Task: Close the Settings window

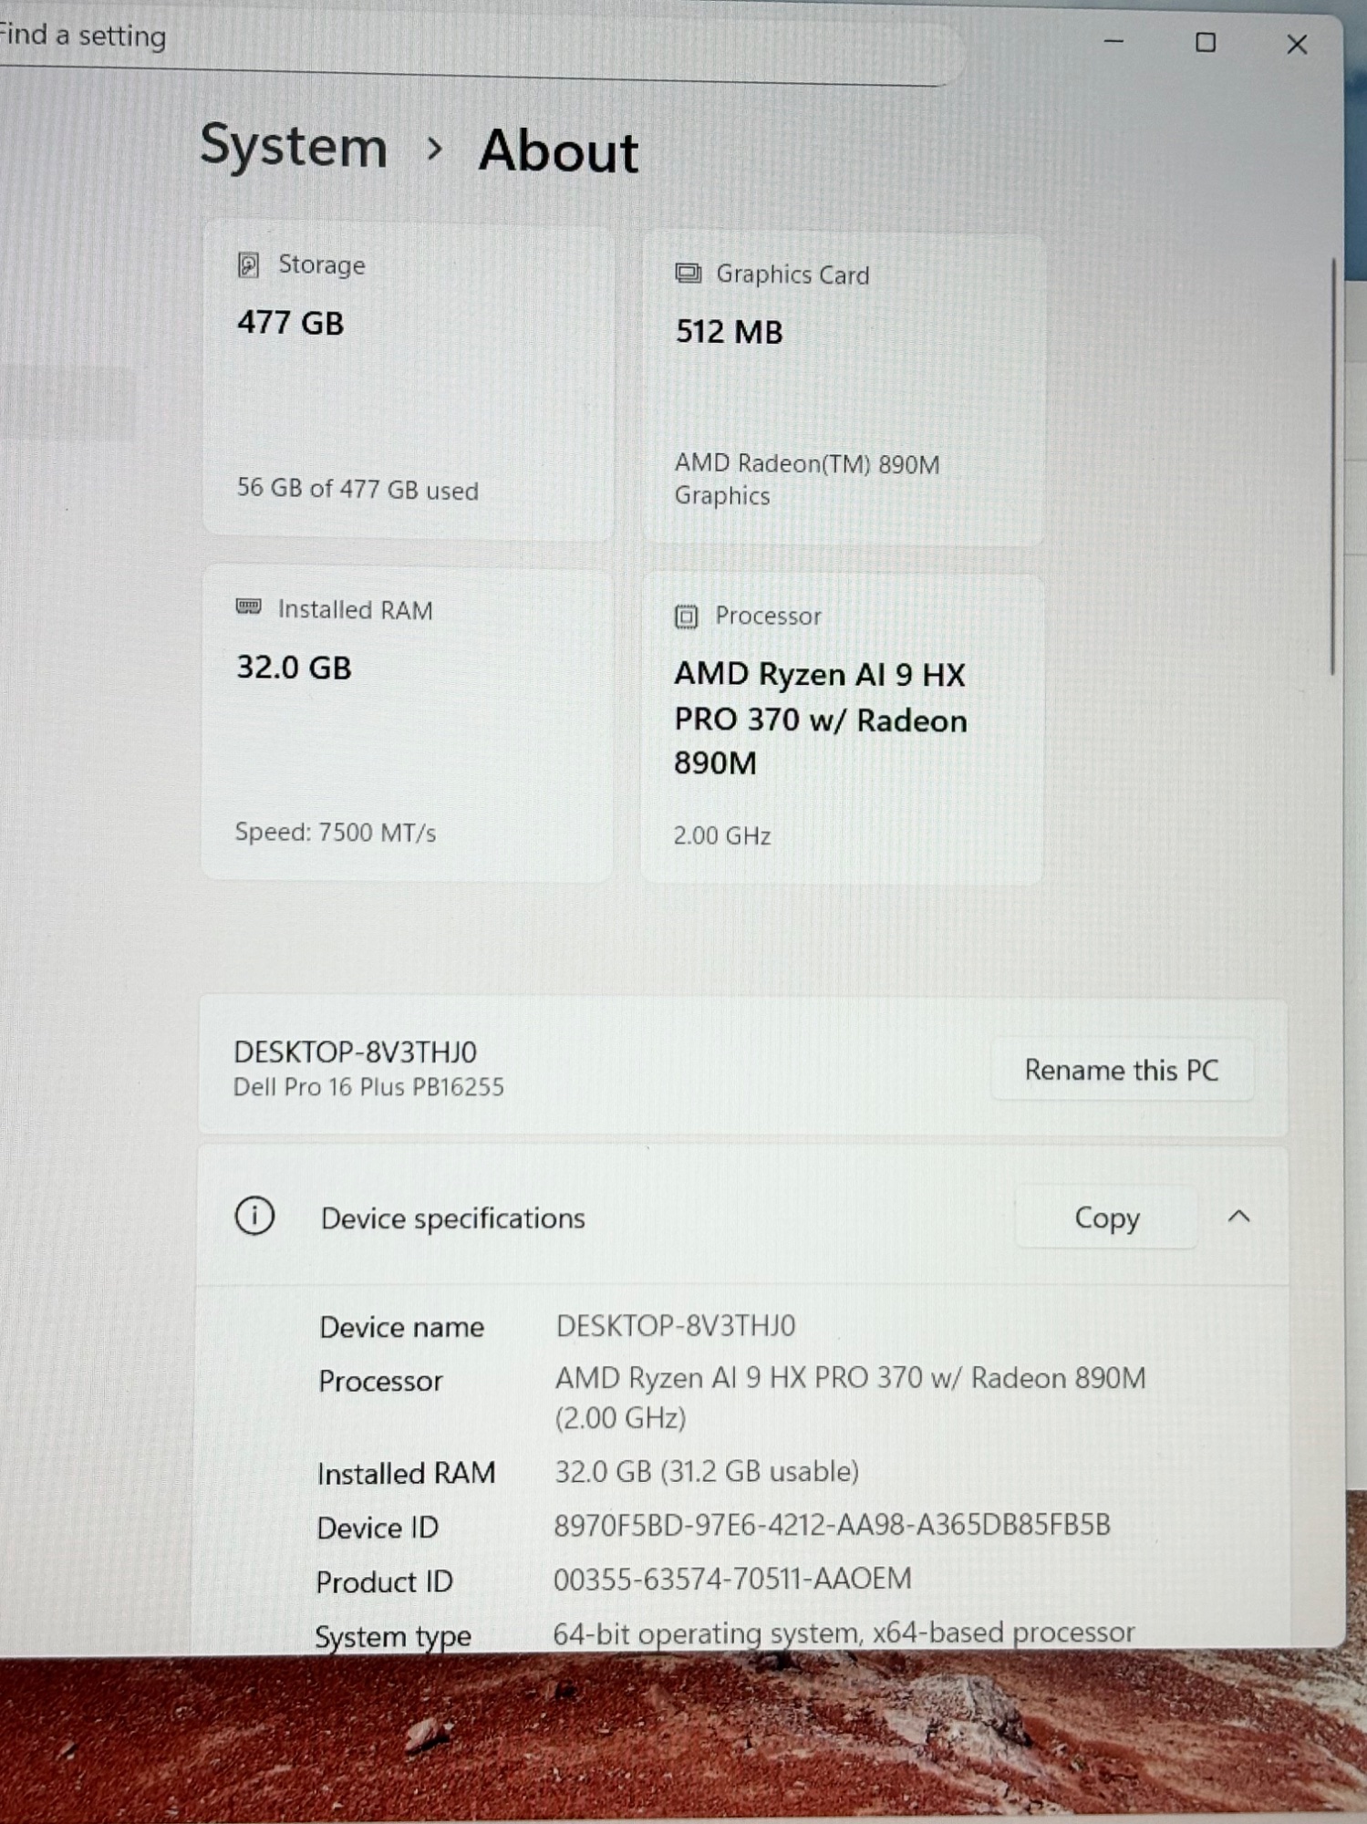Action: tap(1296, 45)
